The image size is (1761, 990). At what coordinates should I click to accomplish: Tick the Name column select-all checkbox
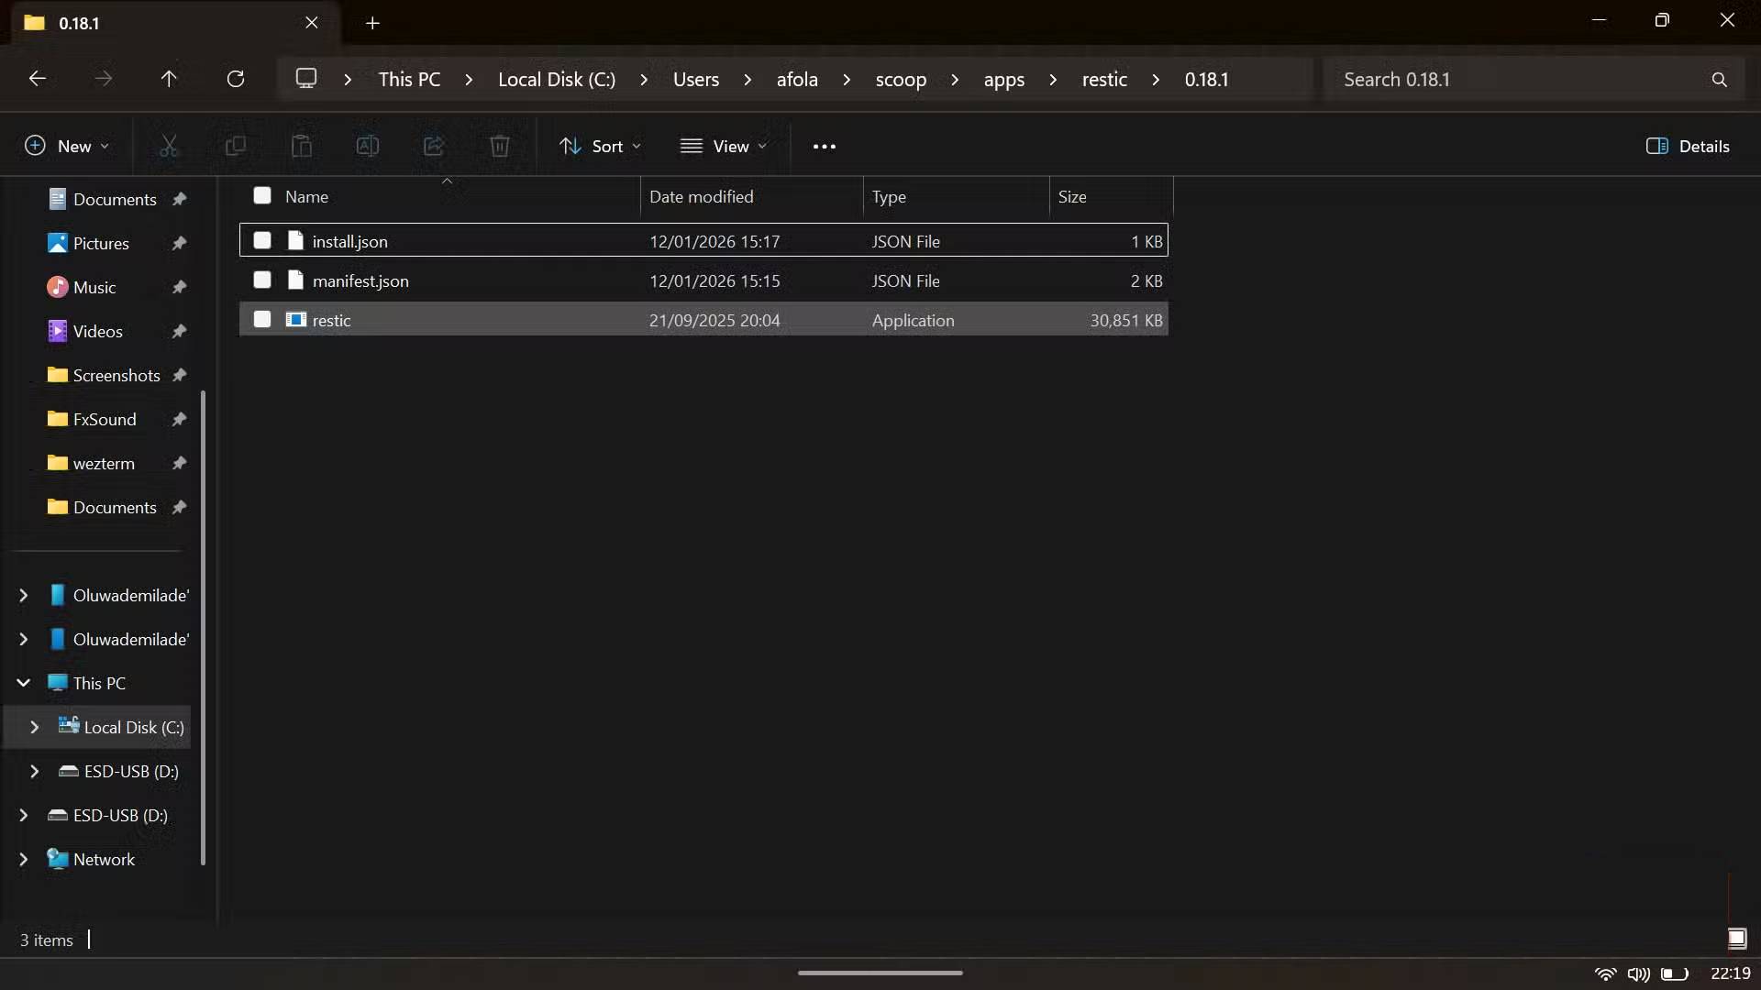point(262,195)
